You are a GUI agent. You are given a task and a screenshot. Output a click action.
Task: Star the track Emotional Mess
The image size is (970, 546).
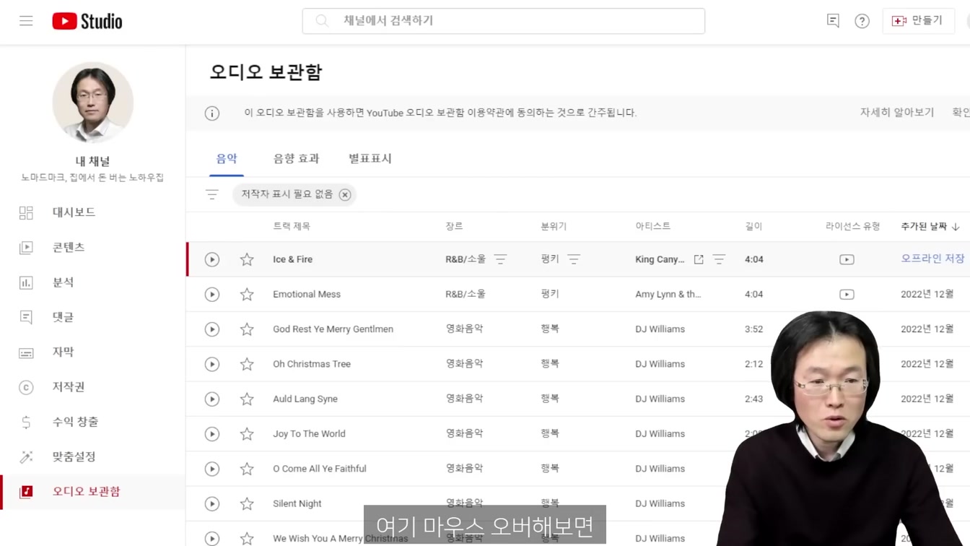(x=247, y=294)
